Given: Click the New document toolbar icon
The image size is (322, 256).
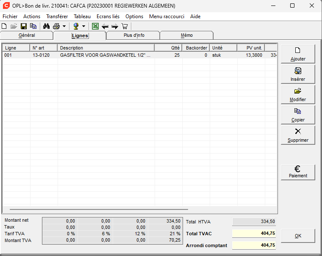Looking at the screenshot, I should tap(4, 26).
